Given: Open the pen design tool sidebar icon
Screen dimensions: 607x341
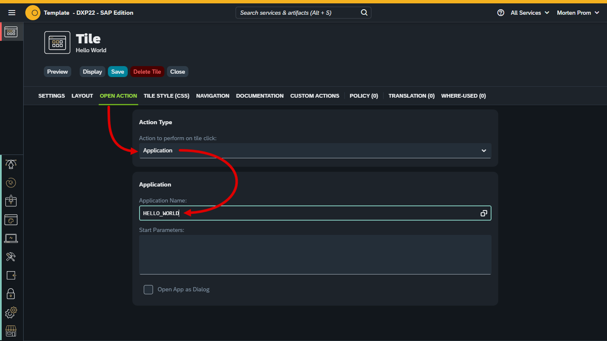Looking at the screenshot, I should coord(11,164).
